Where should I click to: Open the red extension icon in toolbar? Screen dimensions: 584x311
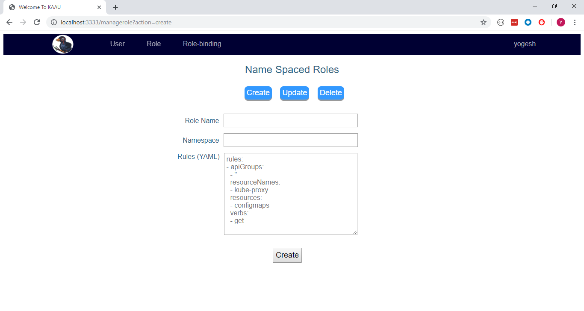click(514, 22)
